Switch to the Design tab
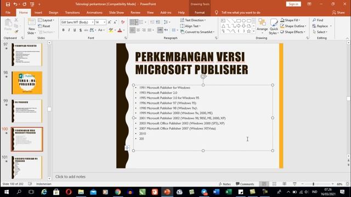 tap(53, 13)
